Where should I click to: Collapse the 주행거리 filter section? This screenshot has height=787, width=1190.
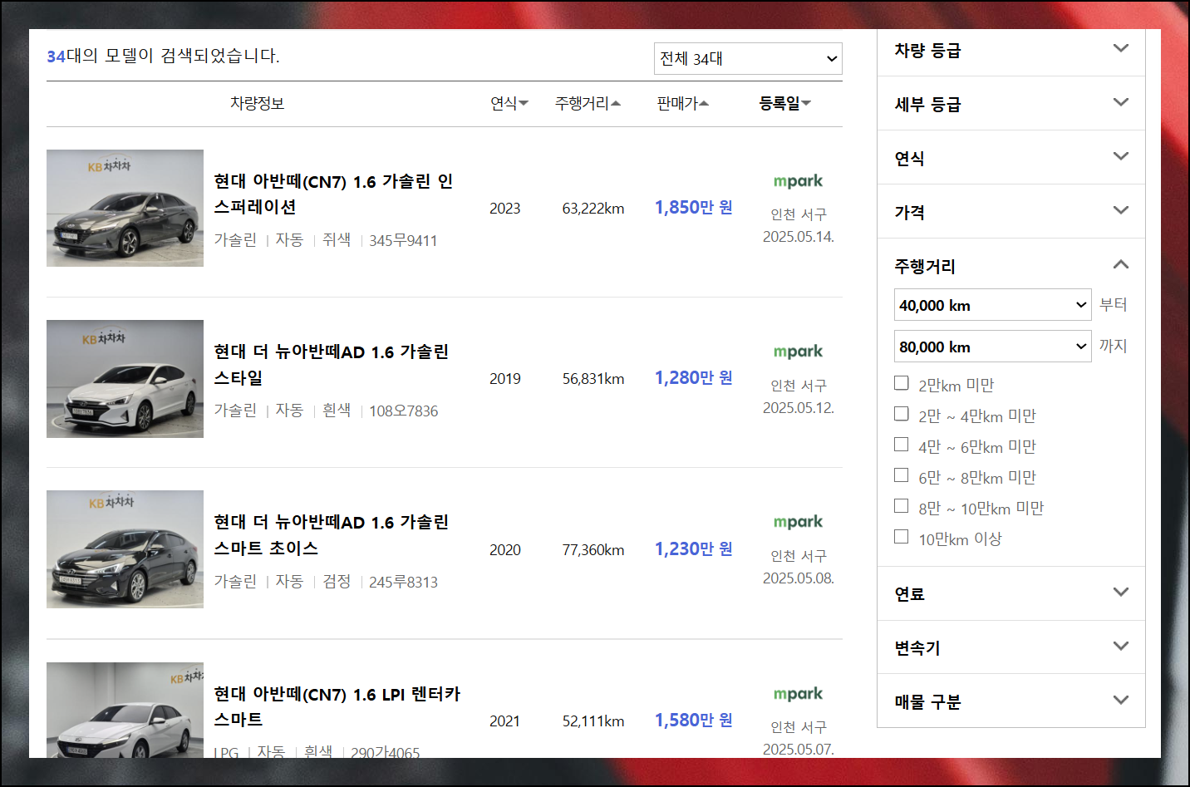(1011, 266)
